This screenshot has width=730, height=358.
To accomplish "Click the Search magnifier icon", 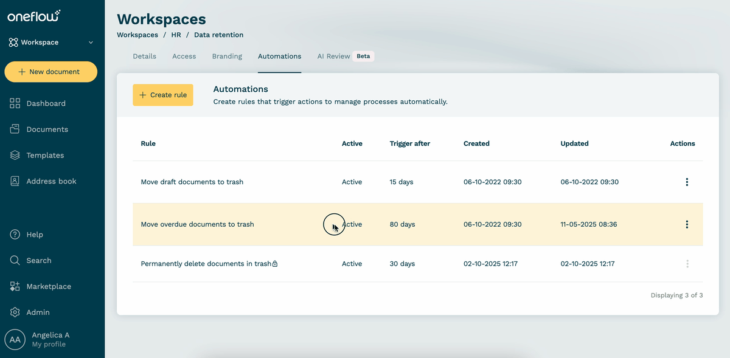I will 15,260.
